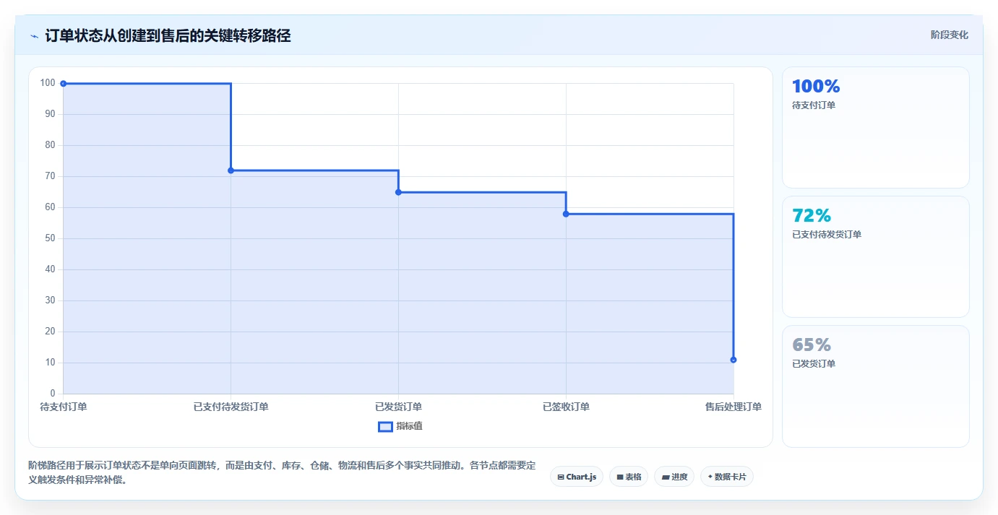Open the 100% 待支付订单 stat card

click(875, 127)
